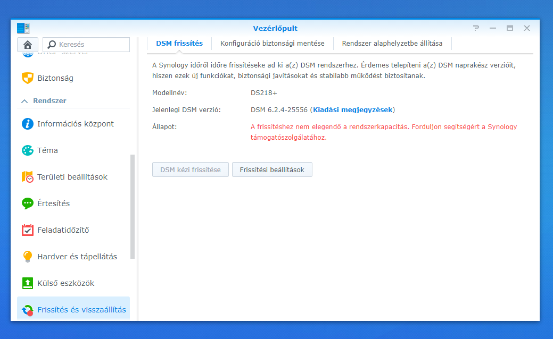553x339 pixels.
Task: Open the Biztonság shield icon
Action: 28,78
